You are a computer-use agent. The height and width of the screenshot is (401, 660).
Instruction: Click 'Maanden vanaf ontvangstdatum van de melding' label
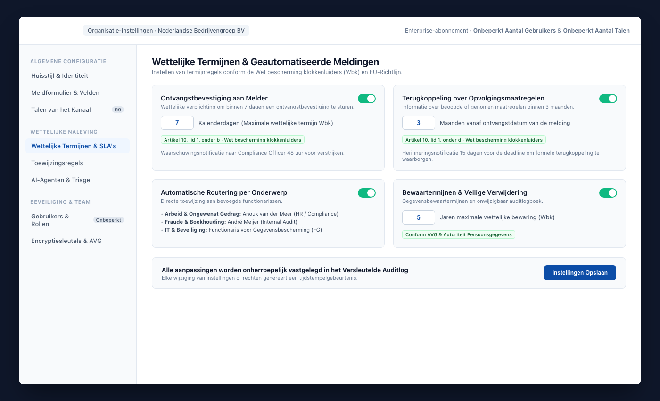pos(505,123)
